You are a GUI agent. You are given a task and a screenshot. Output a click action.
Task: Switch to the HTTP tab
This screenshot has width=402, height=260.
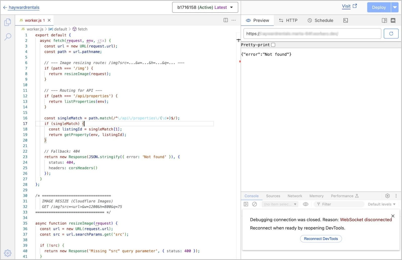pos(288,20)
